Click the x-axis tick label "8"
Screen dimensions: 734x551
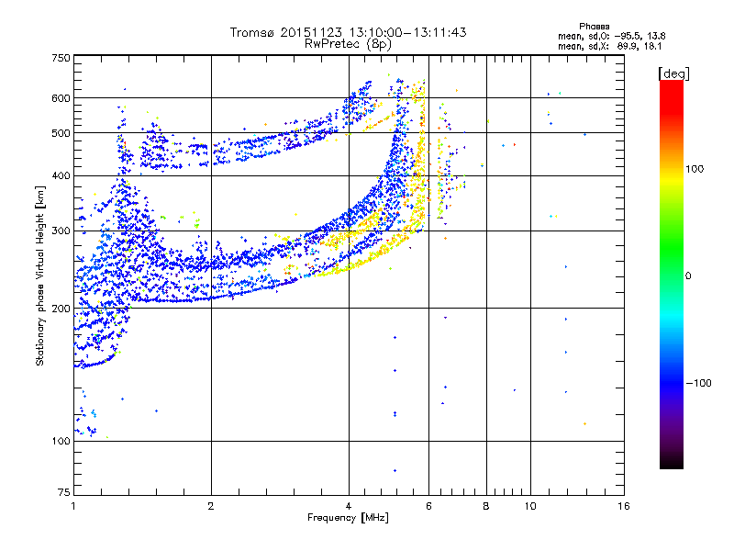pos(486,506)
